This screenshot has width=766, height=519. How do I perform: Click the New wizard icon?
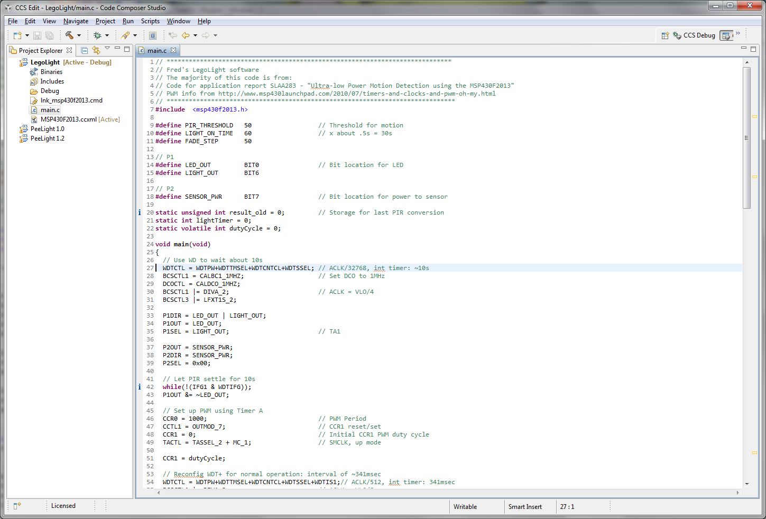pyautogui.click(x=17, y=35)
